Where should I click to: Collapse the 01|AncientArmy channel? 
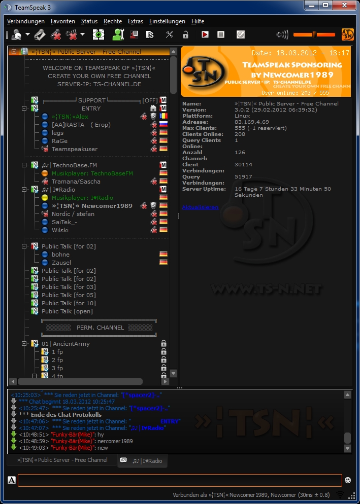point(24,343)
